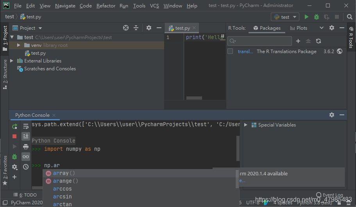Show hidden R Tools tabs chevron
Viewport: 356px width, 207px height.
coord(322,28)
